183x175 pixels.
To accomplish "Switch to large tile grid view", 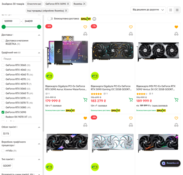I will [x=170, y=10].
